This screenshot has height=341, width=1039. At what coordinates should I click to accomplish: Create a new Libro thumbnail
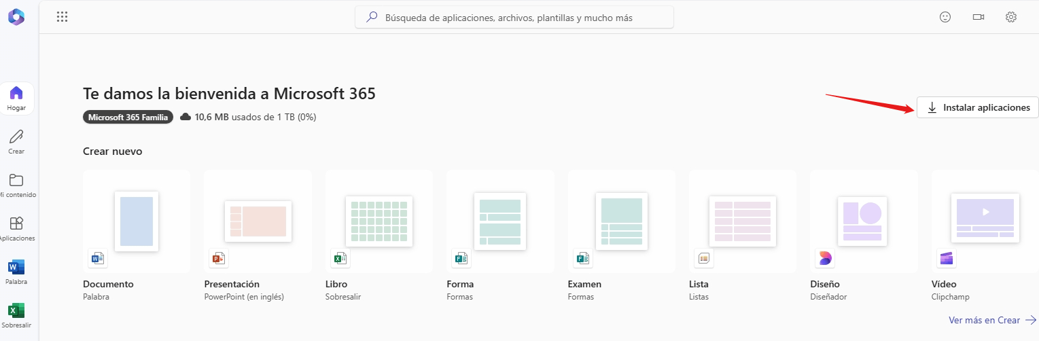379,221
